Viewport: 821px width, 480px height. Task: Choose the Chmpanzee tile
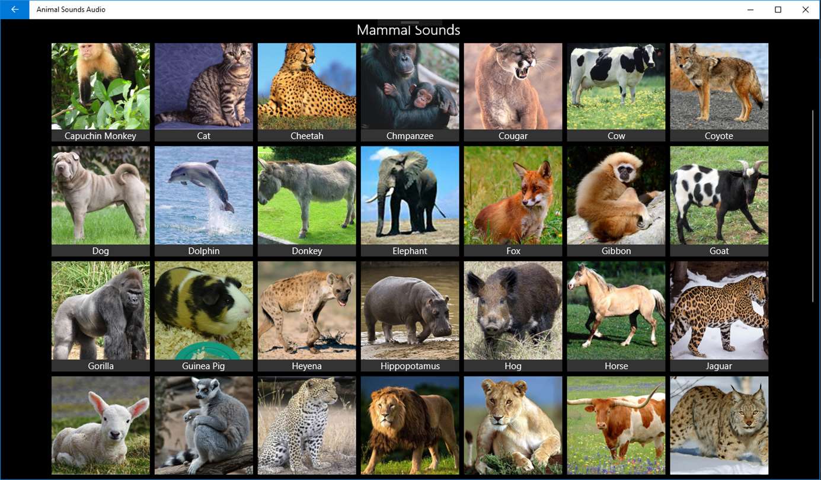410,92
